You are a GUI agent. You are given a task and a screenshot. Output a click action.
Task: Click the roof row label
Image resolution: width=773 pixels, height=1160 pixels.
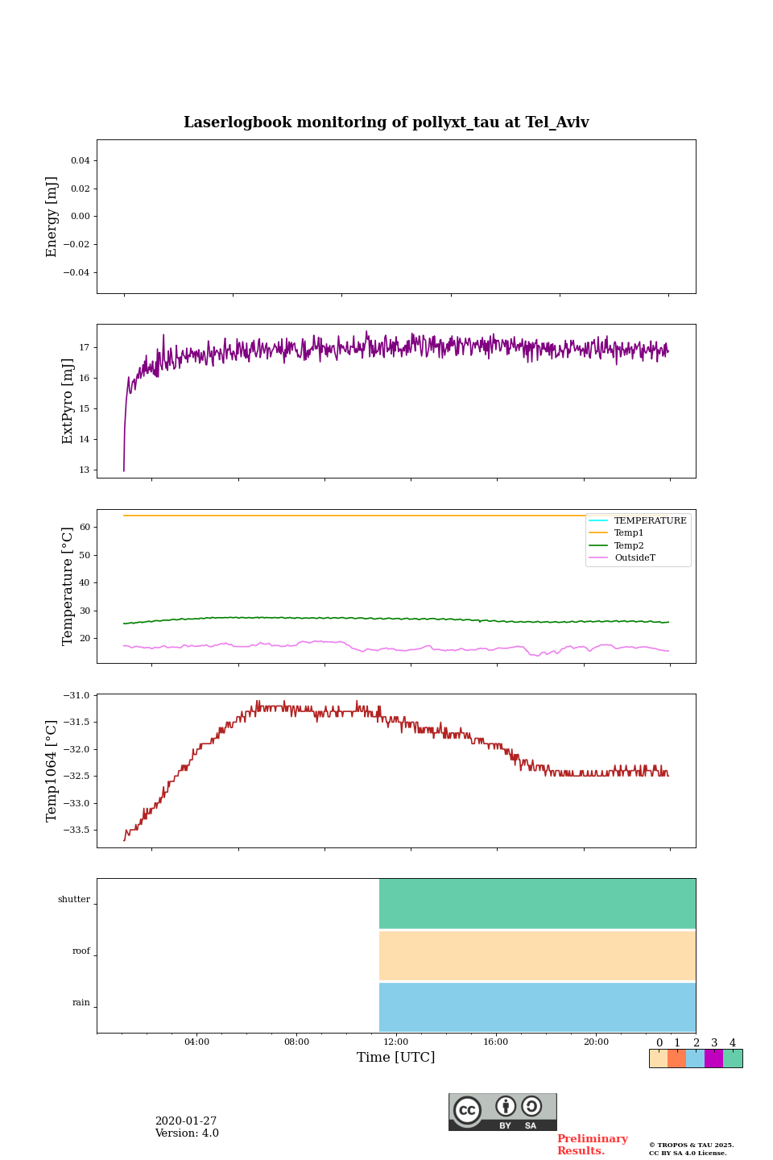coord(81,951)
